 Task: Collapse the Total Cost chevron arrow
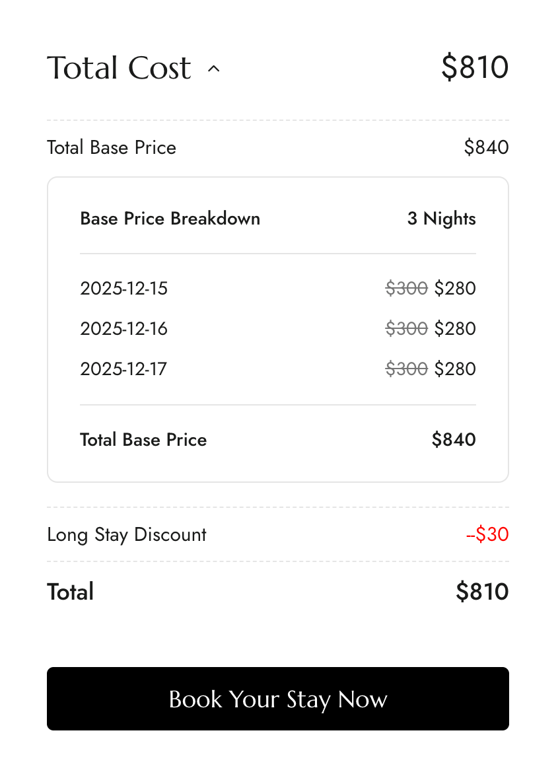tap(213, 69)
